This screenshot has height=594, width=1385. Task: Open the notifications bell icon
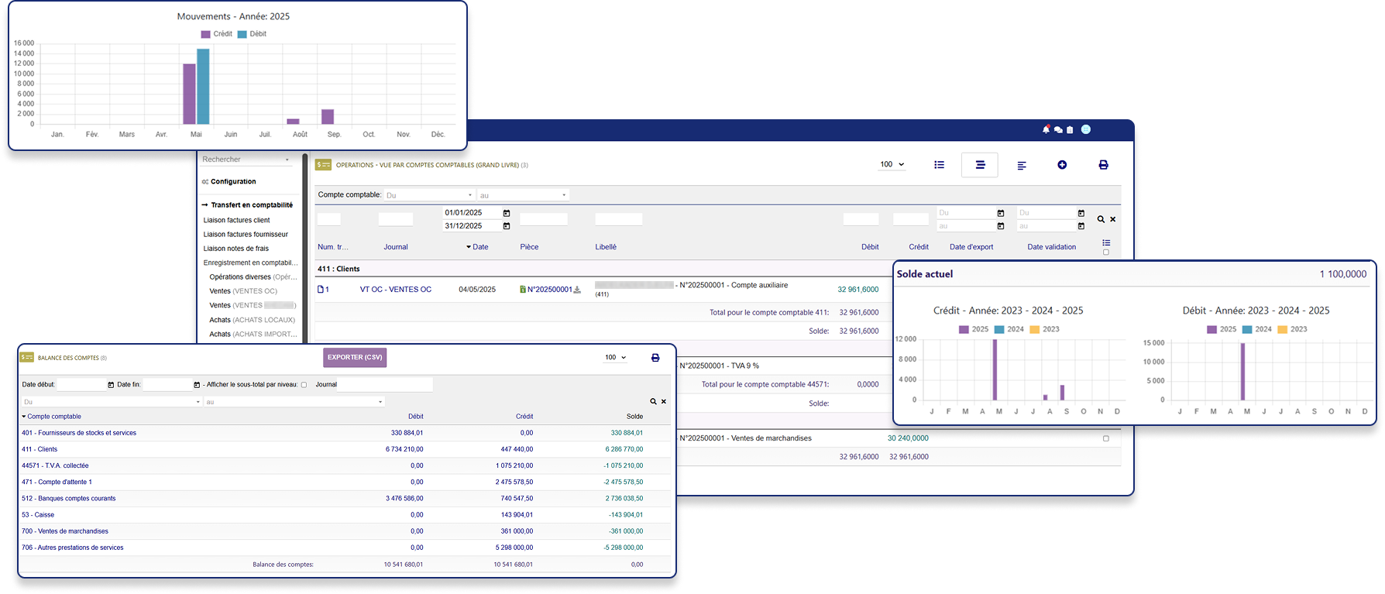[x=1046, y=129]
